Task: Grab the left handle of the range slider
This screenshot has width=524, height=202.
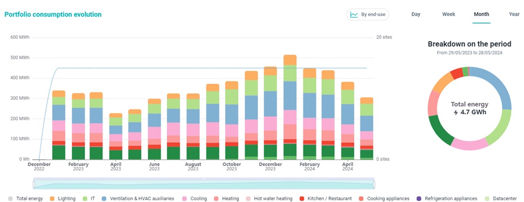Action: [x=34, y=184]
